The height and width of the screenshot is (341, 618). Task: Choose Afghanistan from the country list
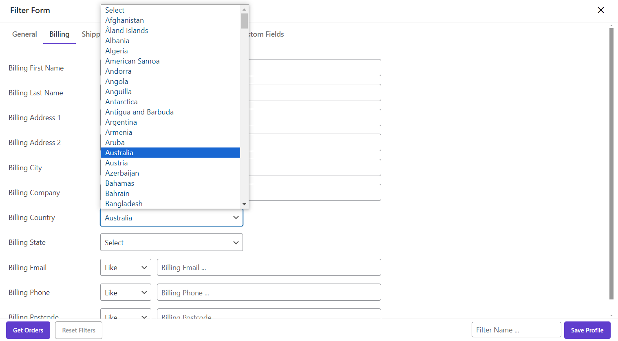(124, 20)
